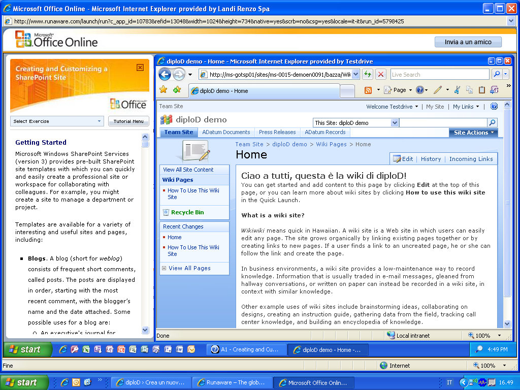The width and height of the screenshot is (520, 390).
Task: Expand the IE toolbar overflow chevron
Action: [x=508, y=85]
